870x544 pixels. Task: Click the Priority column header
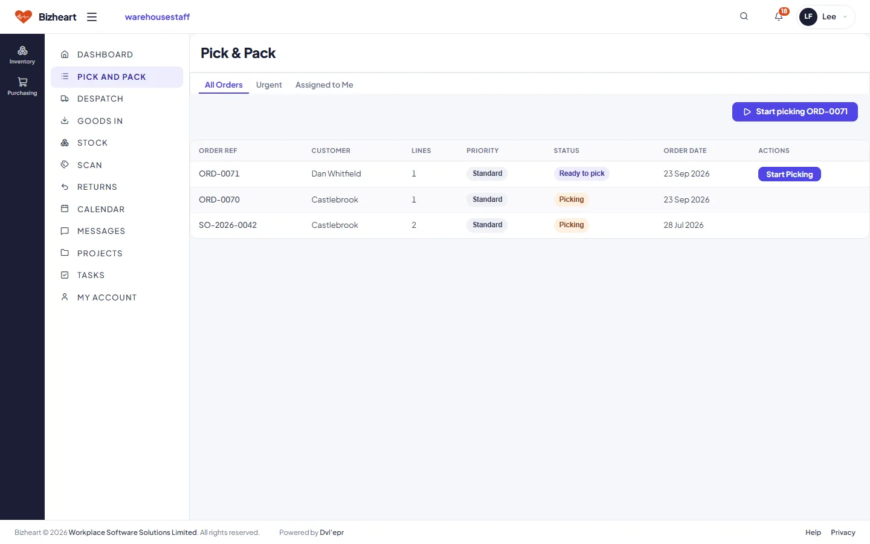[483, 151]
